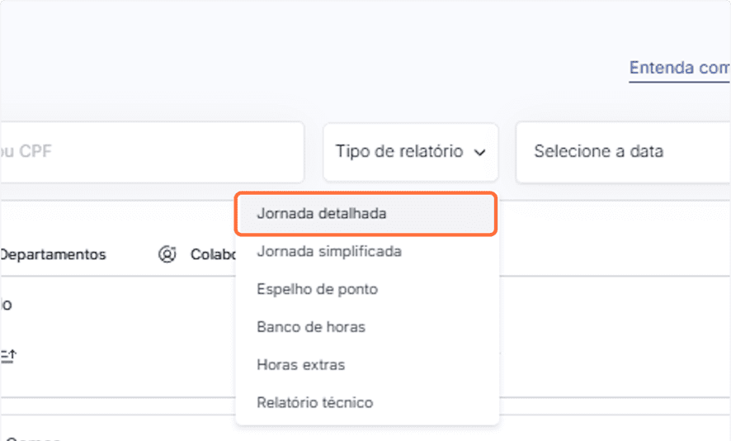Switch to the Colabo... tab label
The height and width of the screenshot is (441, 731).
[x=212, y=254]
